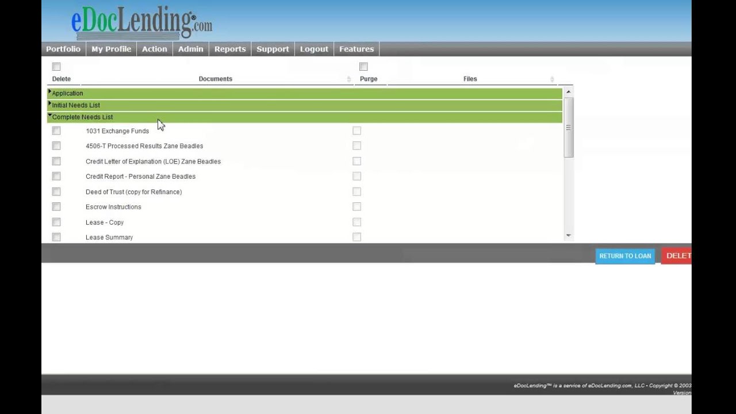Check Delete box for 1031 Exchange Funds
This screenshot has height=414, width=736.
pyautogui.click(x=56, y=131)
